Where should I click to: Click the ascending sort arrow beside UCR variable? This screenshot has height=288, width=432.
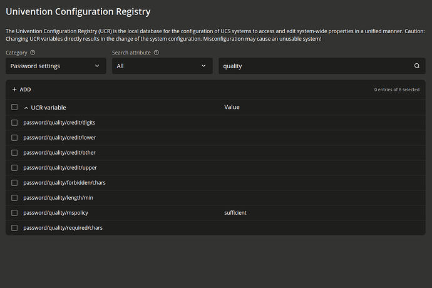click(x=26, y=108)
